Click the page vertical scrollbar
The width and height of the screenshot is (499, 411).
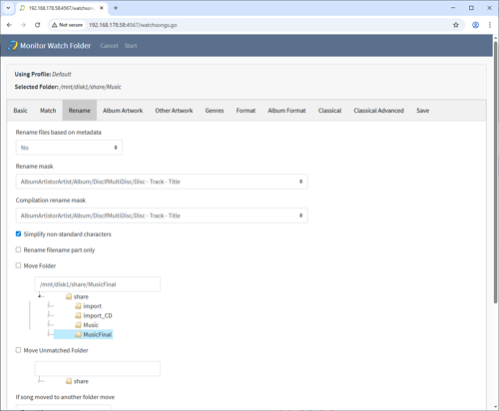click(495, 173)
